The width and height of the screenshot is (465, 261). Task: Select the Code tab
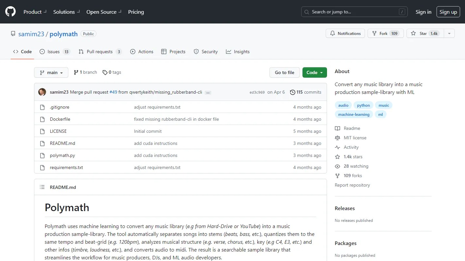[x=22, y=52]
